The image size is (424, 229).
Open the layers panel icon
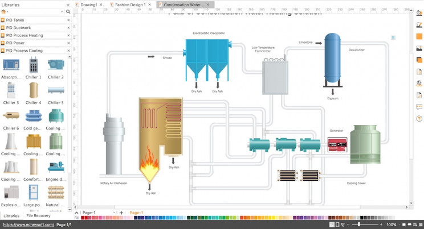pyautogui.click(x=419, y=60)
